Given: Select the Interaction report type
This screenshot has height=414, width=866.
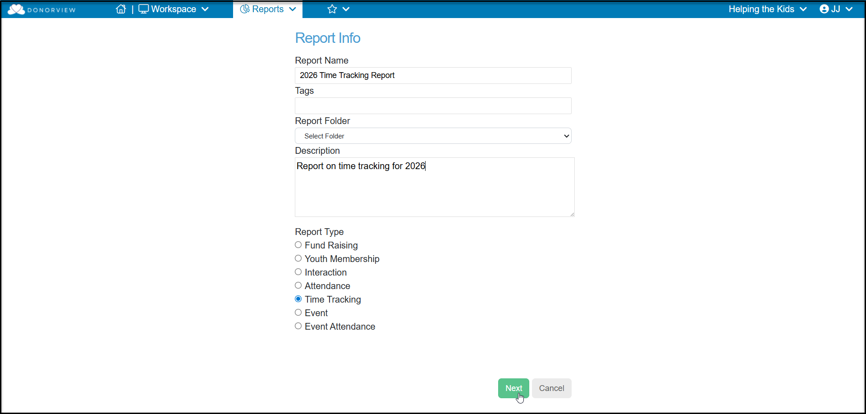Looking at the screenshot, I should pos(298,272).
